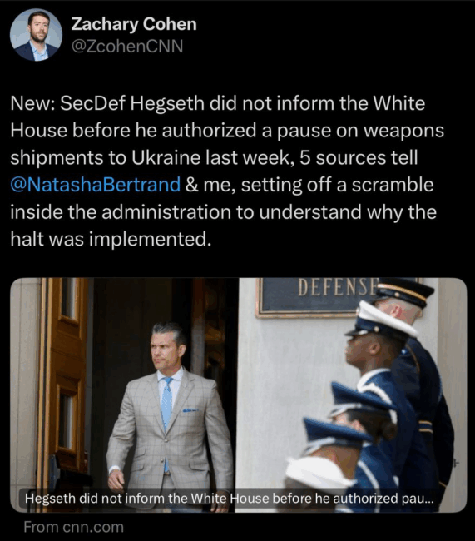
Task: Open the @ZcohenCNN handle link
Action: 127,47
